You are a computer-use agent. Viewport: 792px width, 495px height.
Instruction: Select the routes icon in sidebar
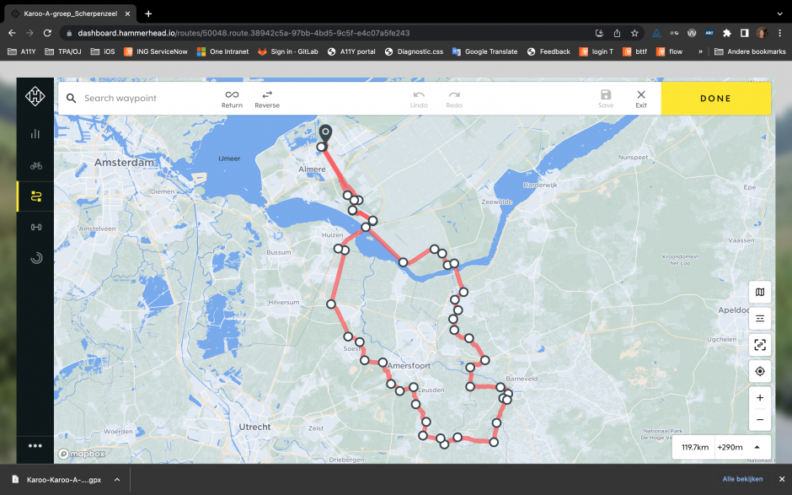pos(35,196)
